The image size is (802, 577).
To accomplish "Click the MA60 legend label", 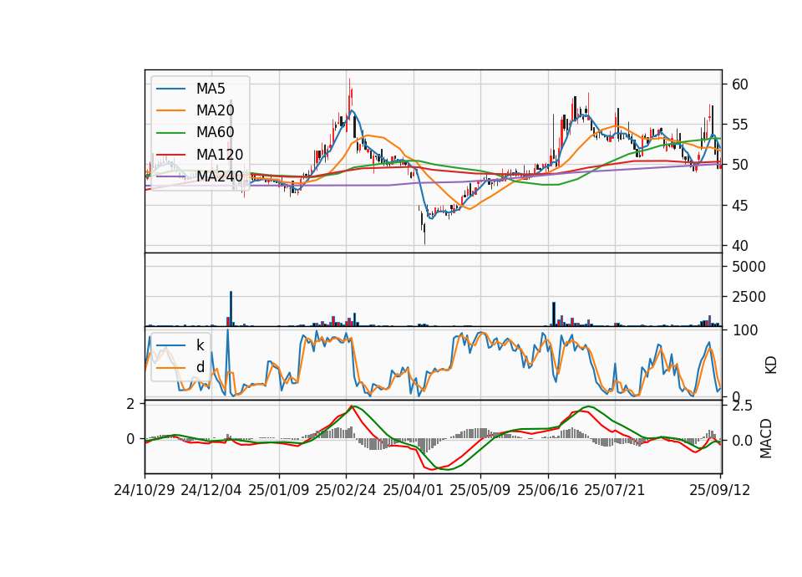I will (215, 133).
